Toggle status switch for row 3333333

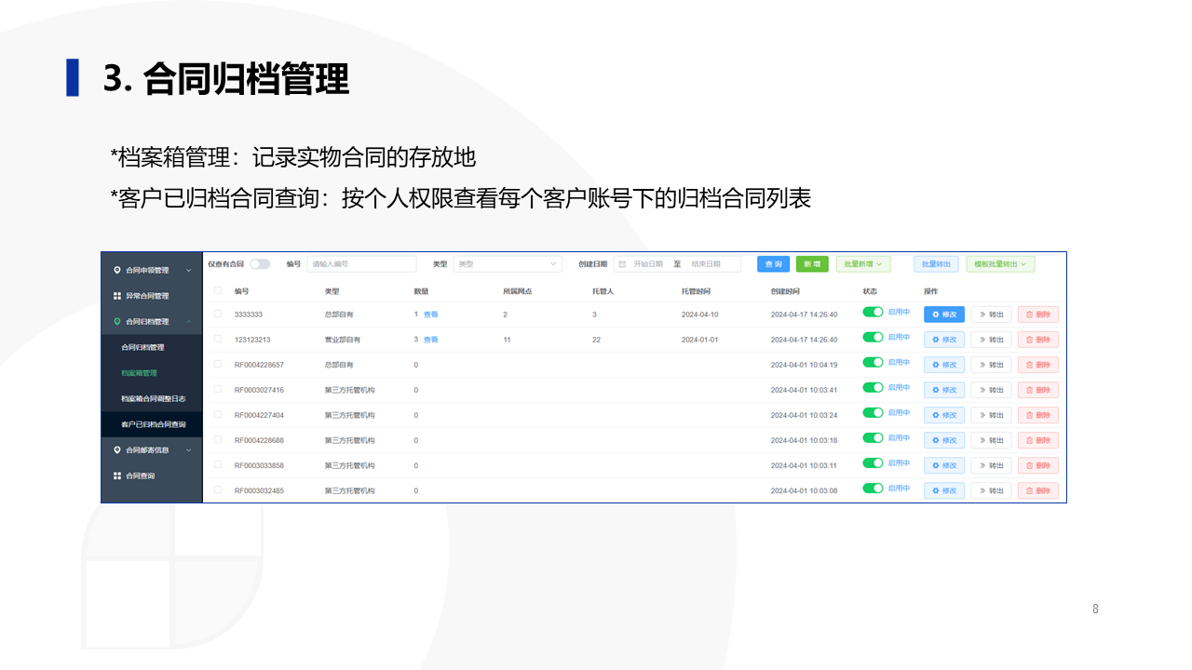(x=873, y=313)
